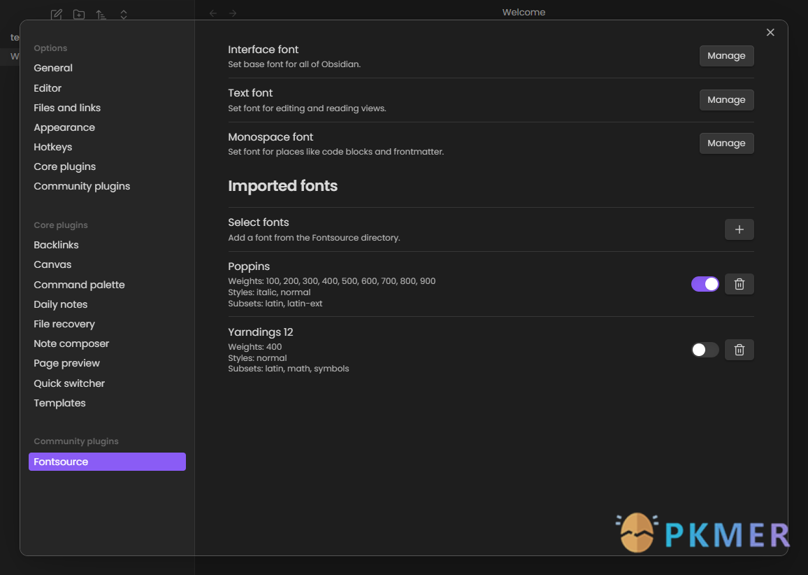Open Appearance settings
Image resolution: width=808 pixels, height=575 pixels.
(107, 127)
